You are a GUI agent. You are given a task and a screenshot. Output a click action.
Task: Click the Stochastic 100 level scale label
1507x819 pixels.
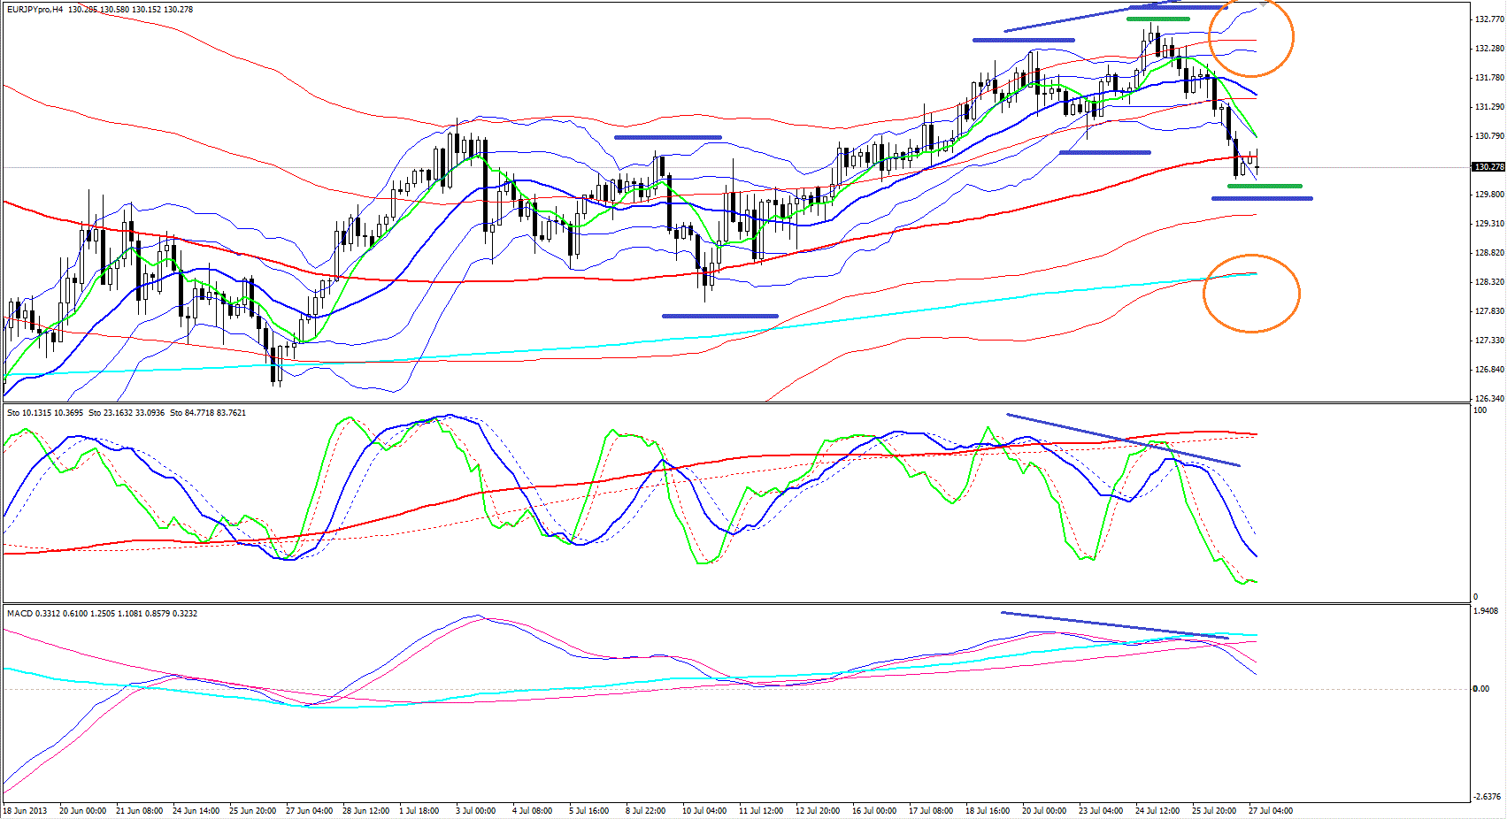tap(1480, 410)
